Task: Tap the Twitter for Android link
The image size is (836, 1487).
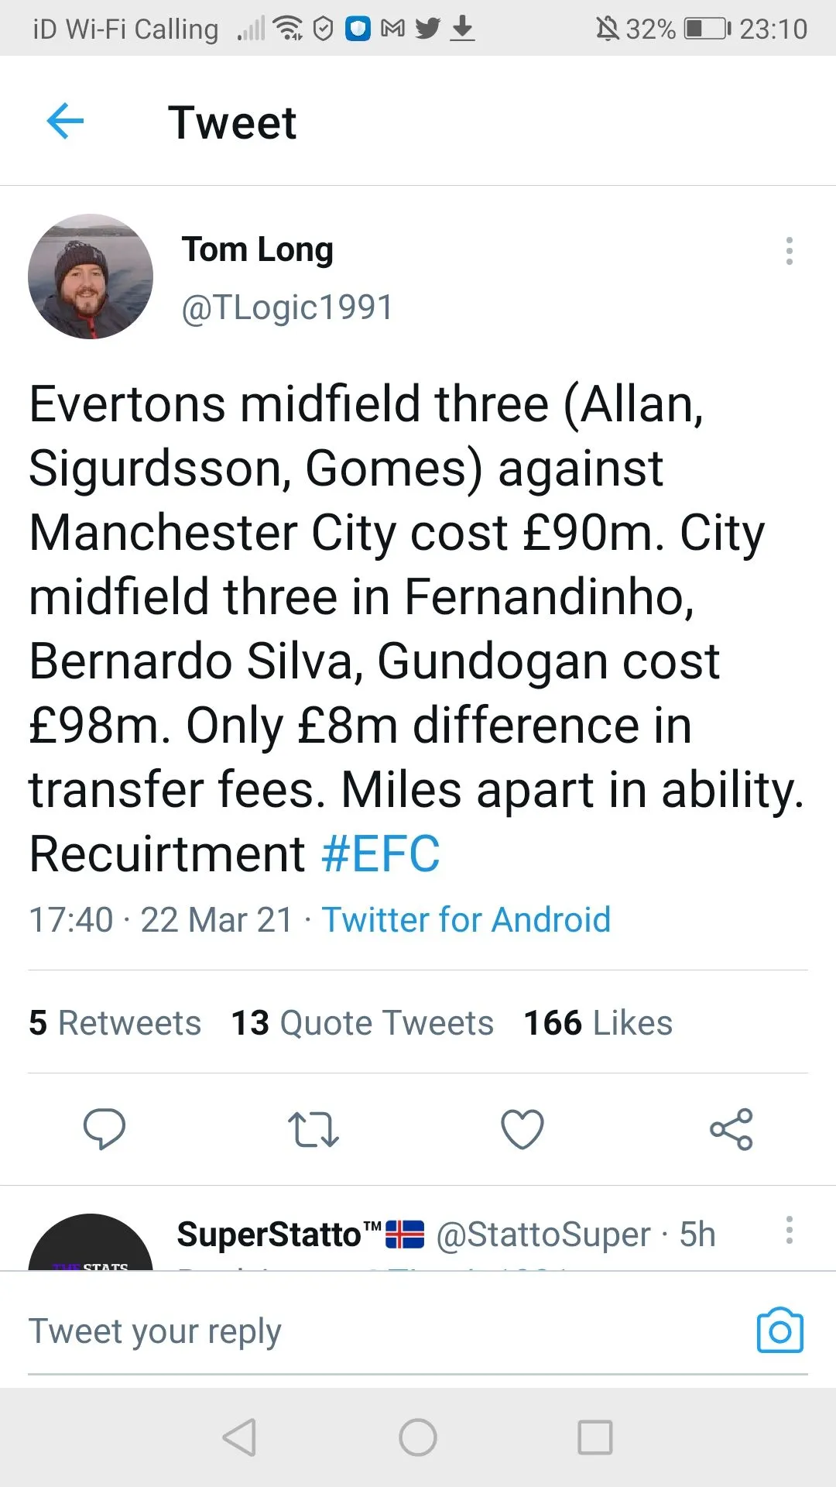Action: click(466, 920)
